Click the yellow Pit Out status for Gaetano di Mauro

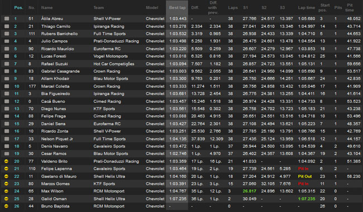(x=305, y=176)
